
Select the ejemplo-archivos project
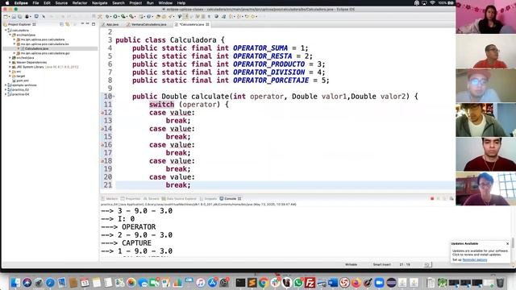point(24,85)
